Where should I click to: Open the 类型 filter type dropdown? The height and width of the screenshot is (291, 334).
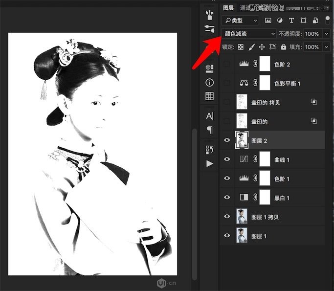point(240,21)
